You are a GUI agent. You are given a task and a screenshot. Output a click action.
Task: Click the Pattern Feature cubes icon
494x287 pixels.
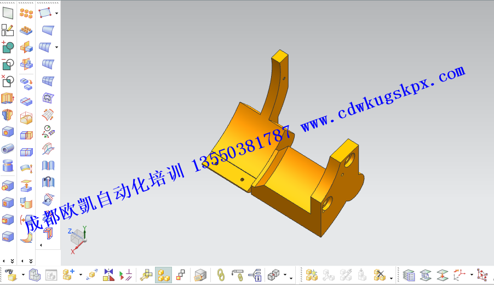point(26,13)
